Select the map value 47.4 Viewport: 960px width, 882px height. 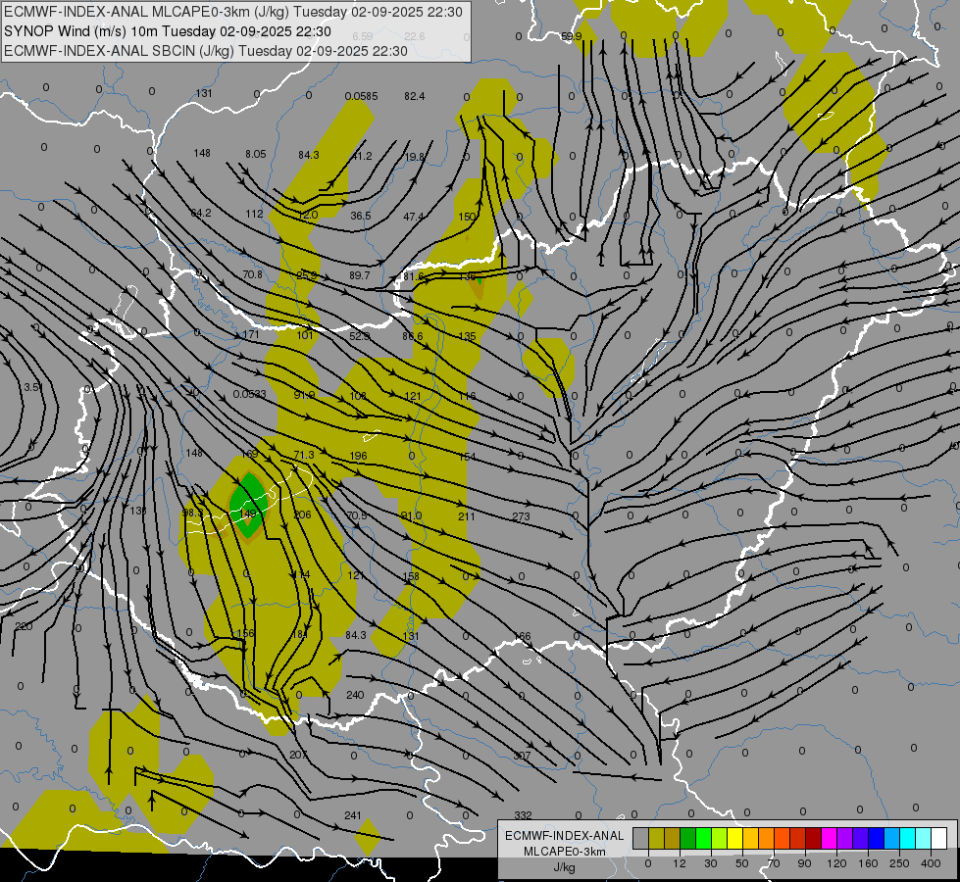point(414,217)
